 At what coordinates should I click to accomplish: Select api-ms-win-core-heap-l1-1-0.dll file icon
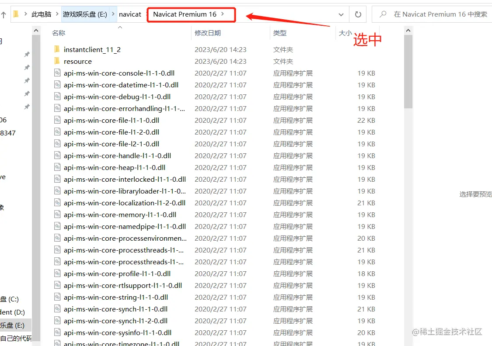coord(57,167)
